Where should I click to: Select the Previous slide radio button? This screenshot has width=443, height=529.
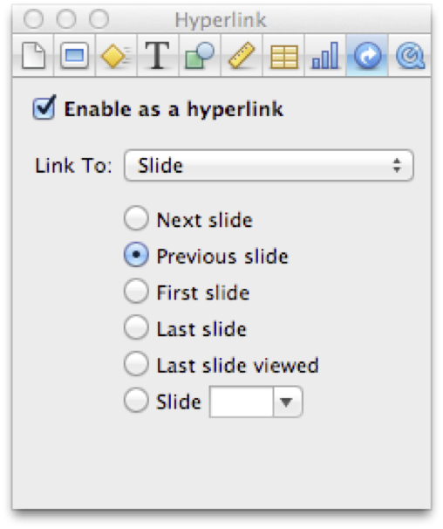coord(136,255)
